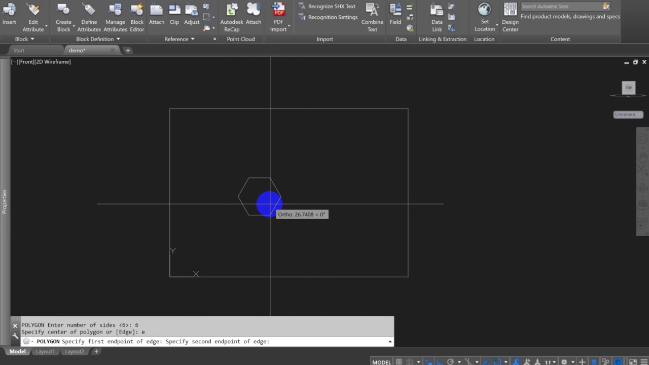649x365 pixels.
Task: Expand the command line history arrow
Action: coord(390,342)
